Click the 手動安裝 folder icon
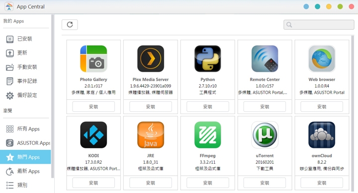The image size is (358, 193). pos(10,67)
